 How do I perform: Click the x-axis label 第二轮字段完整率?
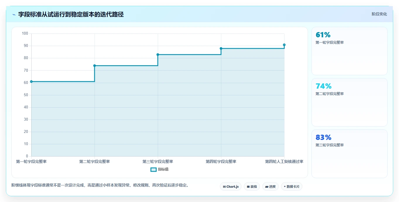pyautogui.click(x=95, y=161)
